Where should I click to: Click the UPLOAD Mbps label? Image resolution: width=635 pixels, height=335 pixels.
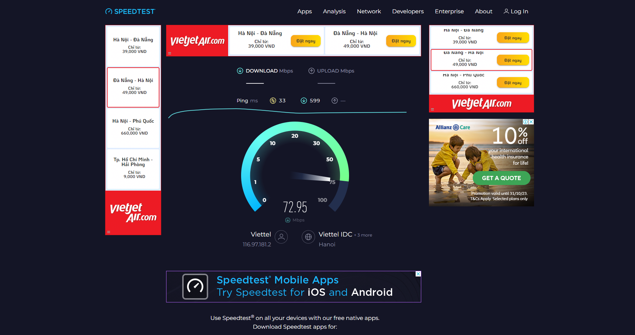[x=336, y=71]
